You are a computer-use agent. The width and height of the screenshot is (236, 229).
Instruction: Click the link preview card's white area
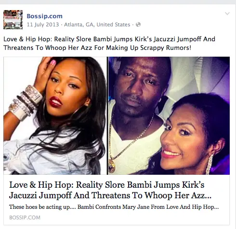click(117, 200)
